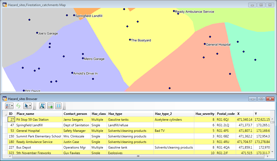Click the Operations Mgr contact cell

(76, 147)
